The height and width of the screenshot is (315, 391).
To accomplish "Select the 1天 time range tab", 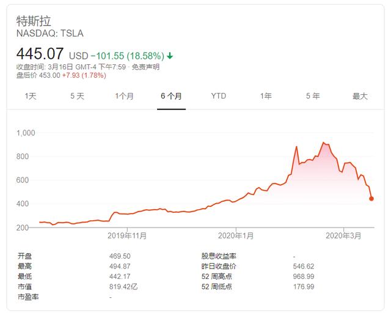I will click(31, 96).
